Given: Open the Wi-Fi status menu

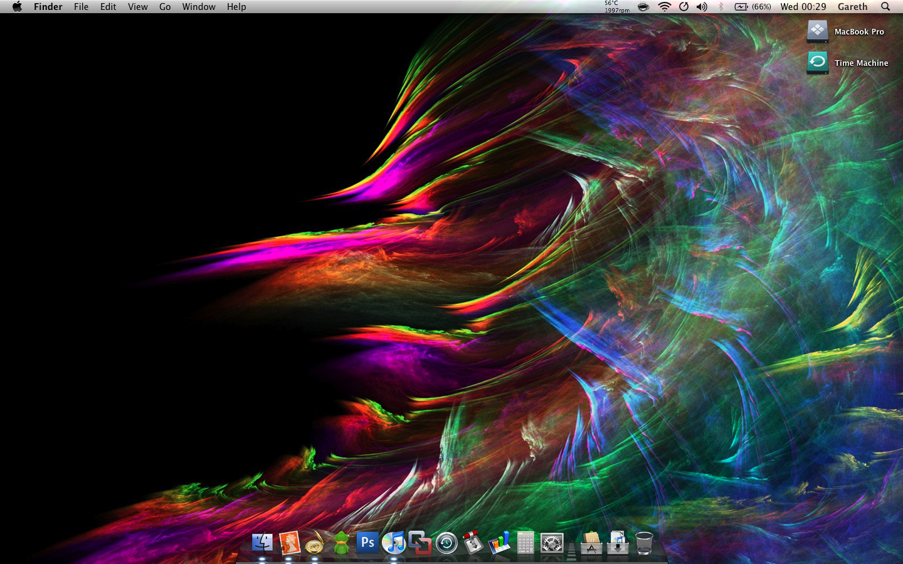Looking at the screenshot, I should coord(664,7).
